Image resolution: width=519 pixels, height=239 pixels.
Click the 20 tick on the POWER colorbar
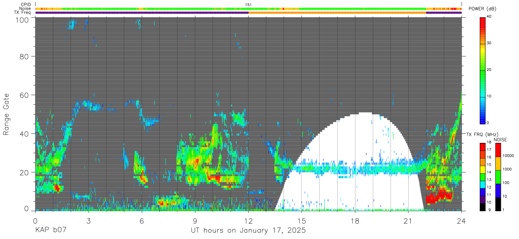(490, 70)
